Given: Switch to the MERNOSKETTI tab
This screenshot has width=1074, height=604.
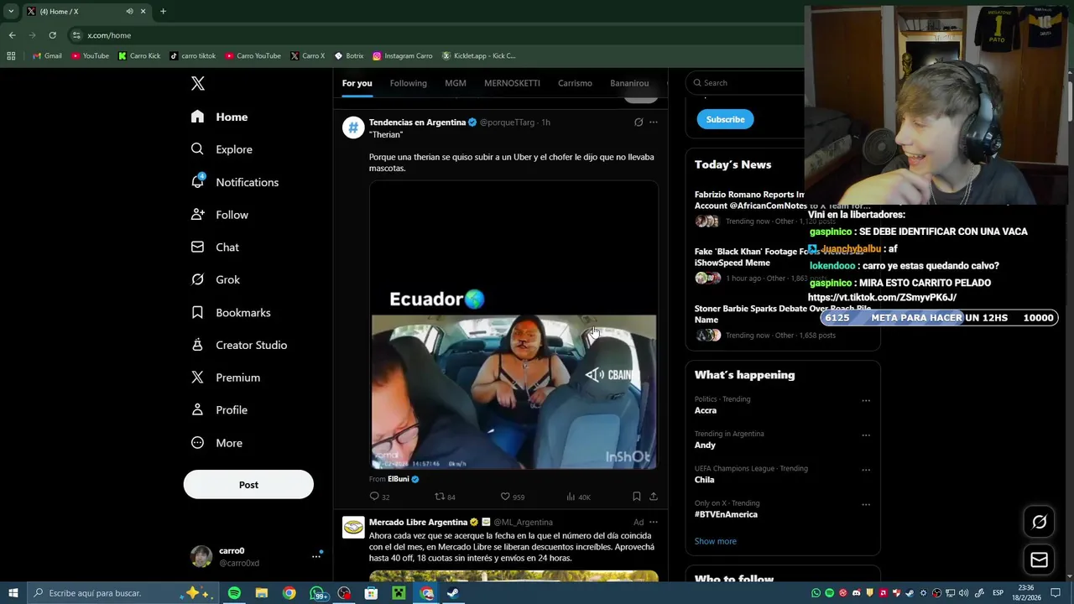Looking at the screenshot, I should pos(512,83).
